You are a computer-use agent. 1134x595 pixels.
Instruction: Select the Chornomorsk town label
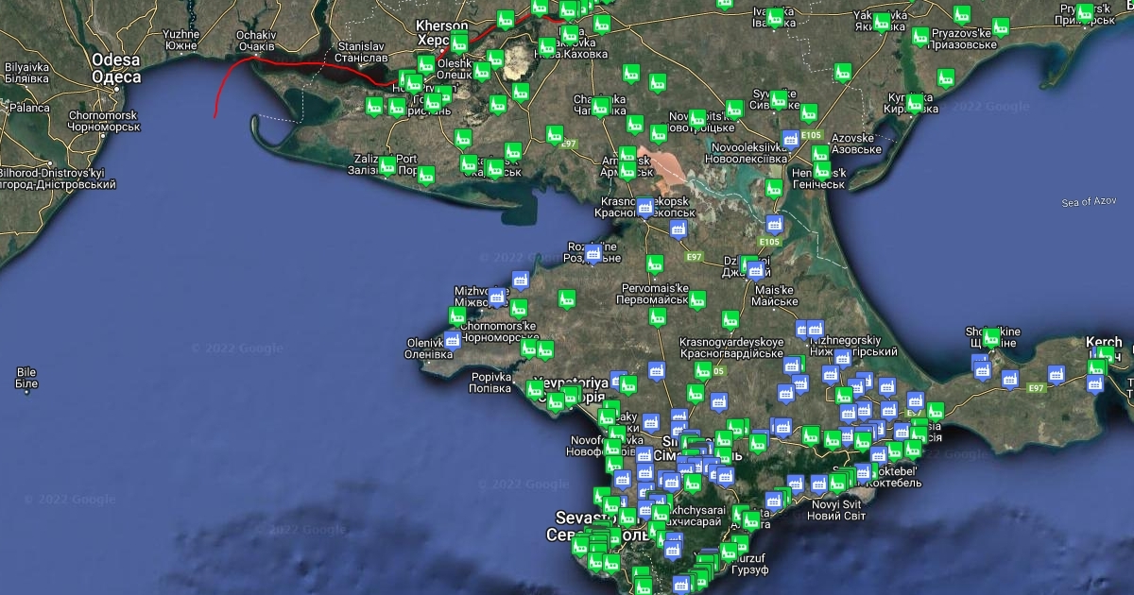pos(104,121)
